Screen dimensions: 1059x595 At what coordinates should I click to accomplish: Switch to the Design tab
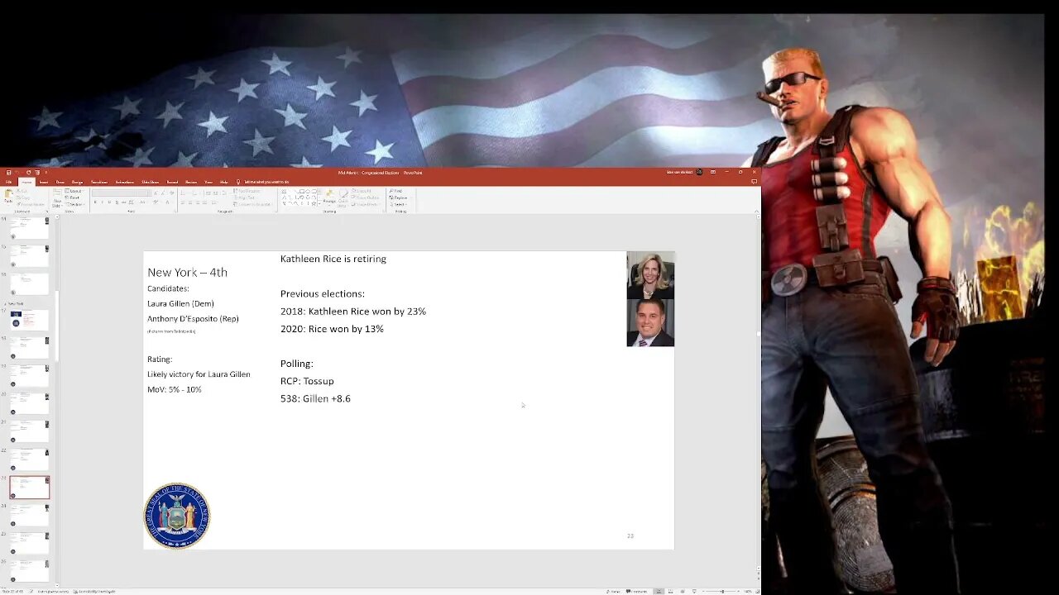pos(77,182)
